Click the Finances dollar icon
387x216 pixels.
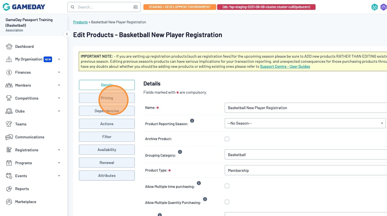pos(9,72)
